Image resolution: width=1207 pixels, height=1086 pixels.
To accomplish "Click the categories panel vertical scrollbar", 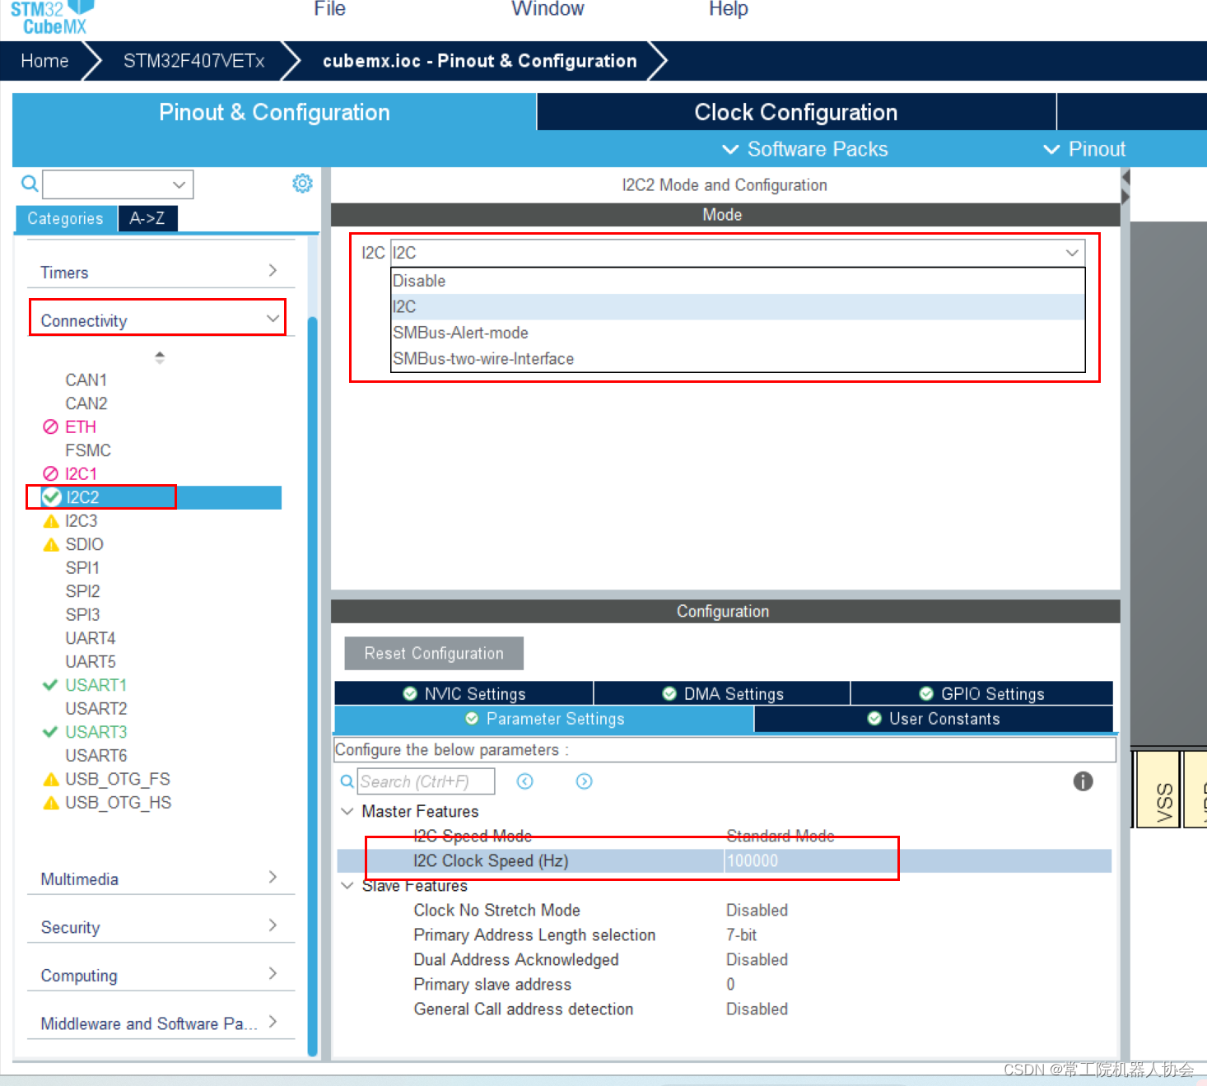I will (312, 686).
